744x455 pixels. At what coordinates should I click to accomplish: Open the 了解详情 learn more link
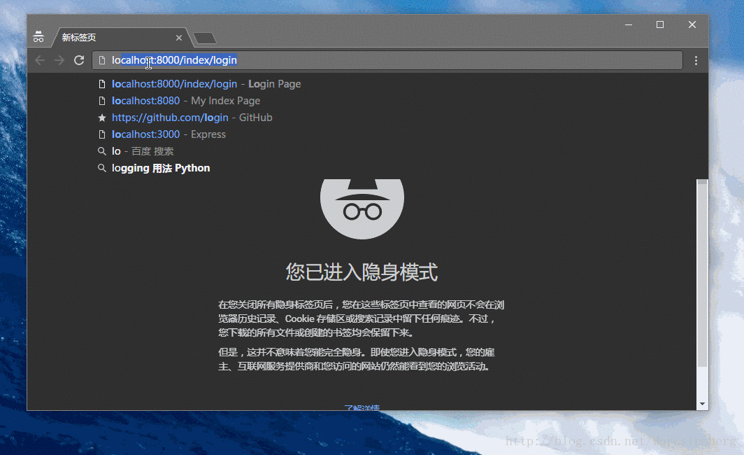click(x=362, y=407)
